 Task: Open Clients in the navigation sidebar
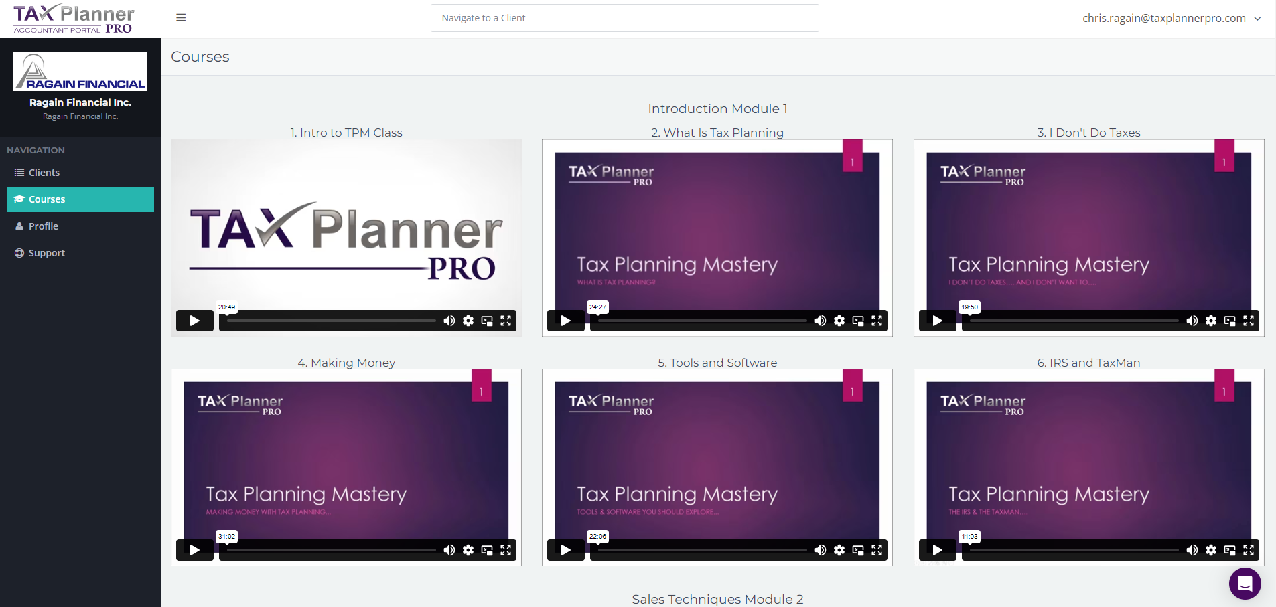(x=80, y=173)
